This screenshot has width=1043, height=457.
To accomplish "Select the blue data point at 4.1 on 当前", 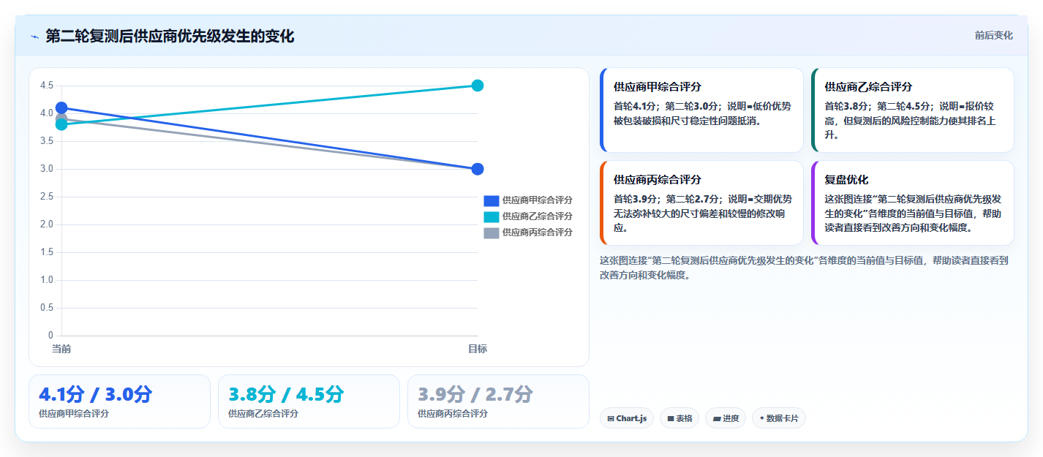I will [x=61, y=107].
